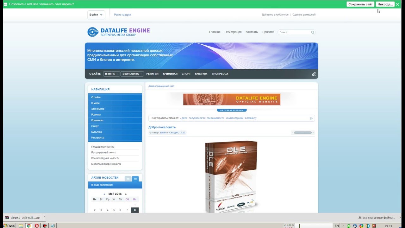Open Поддержка скрипта link

pyautogui.click(x=103, y=147)
